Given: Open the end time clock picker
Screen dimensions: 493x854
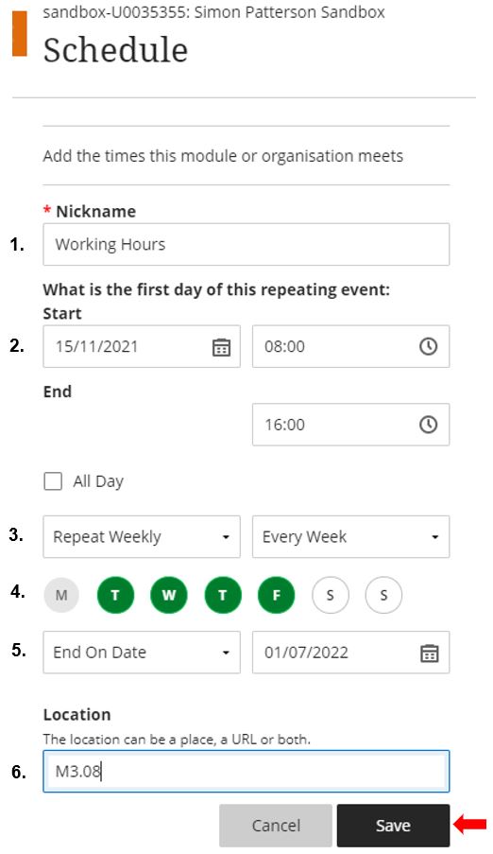Looking at the screenshot, I should click(428, 425).
